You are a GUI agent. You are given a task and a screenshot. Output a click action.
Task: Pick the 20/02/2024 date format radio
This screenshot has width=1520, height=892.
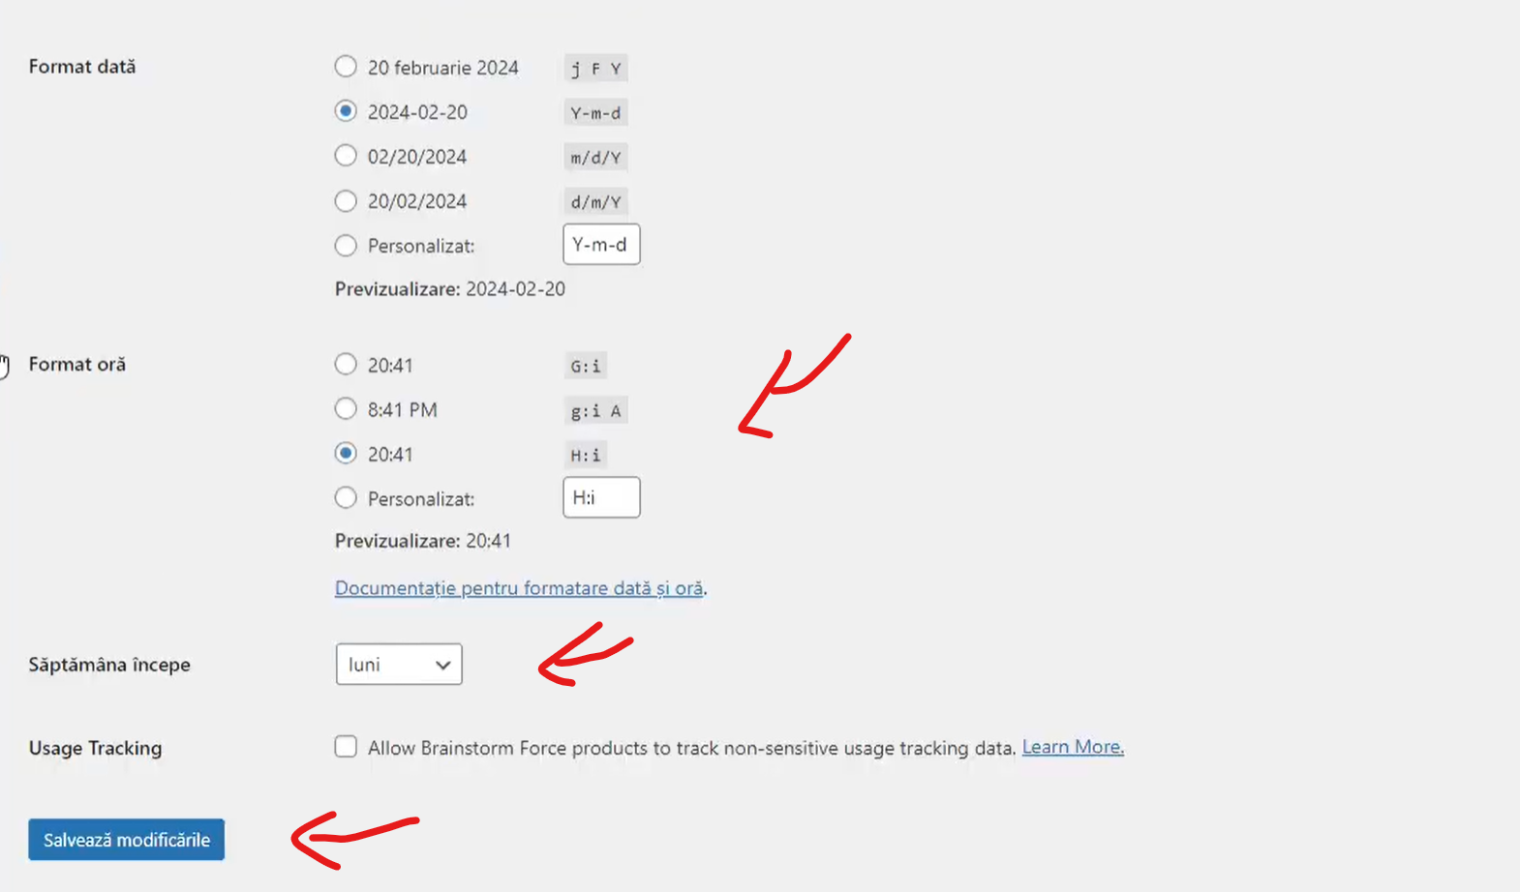point(346,200)
